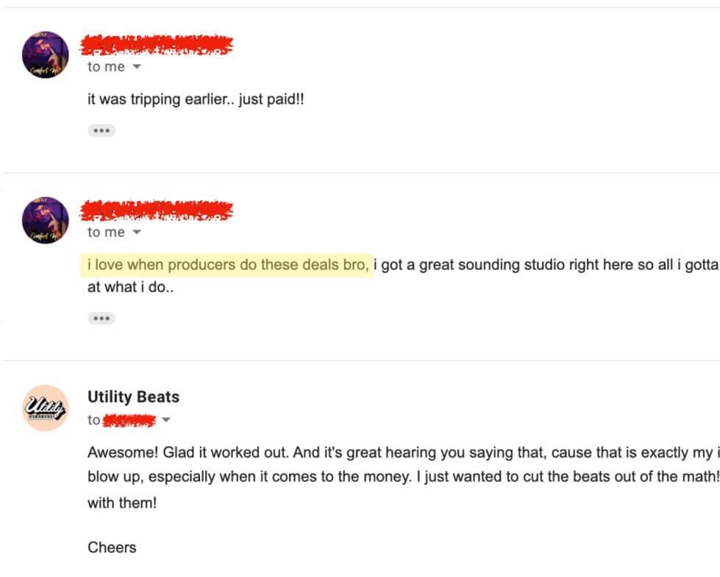Image resolution: width=720 pixels, height=577 pixels.
Task: Click the first message sender's avatar
Action: [46, 55]
